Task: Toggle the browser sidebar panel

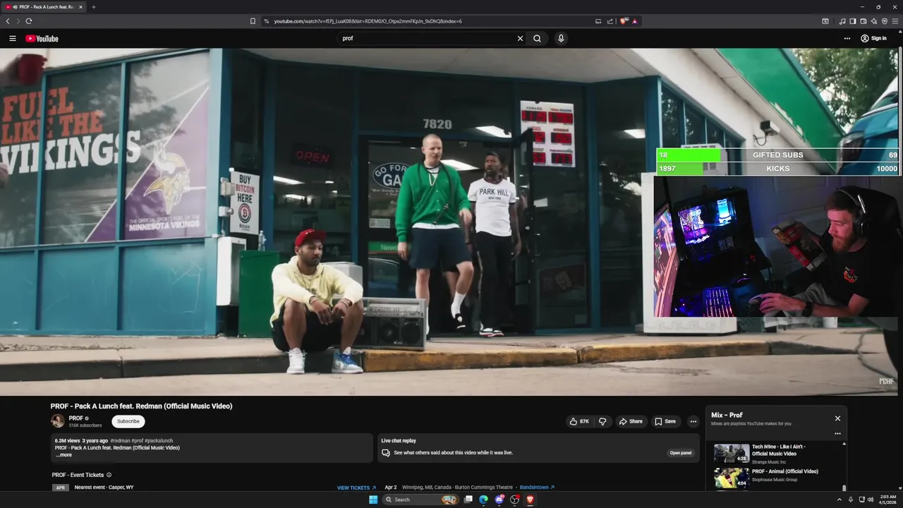Action: (853, 21)
